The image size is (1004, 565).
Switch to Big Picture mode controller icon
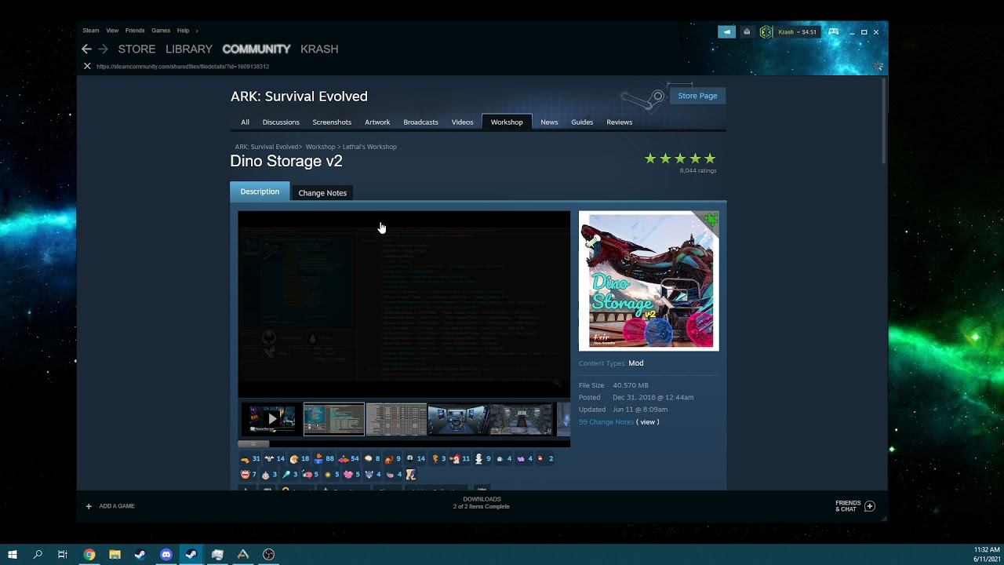[x=834, y=32]
